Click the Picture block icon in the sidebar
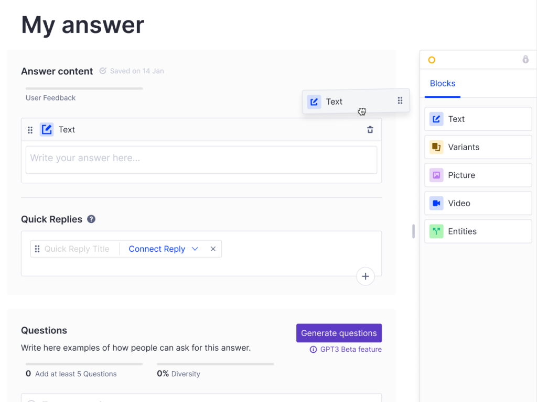This screenshot has width=537, height=402. (436, 175)
